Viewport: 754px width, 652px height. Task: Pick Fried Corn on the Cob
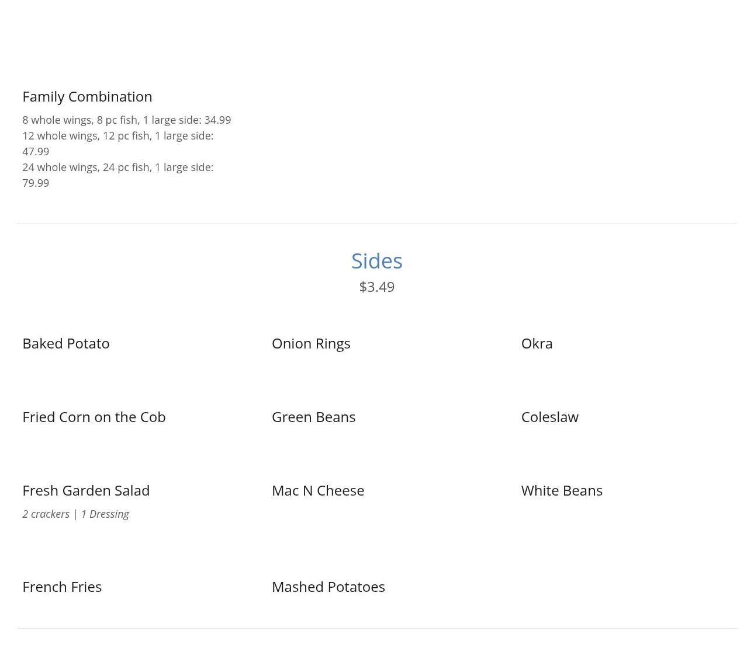[94, 417]
